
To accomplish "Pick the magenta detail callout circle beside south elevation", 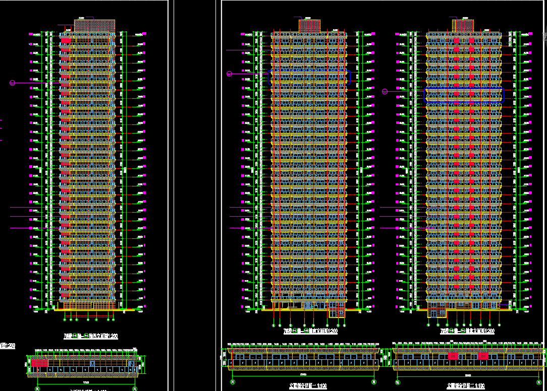I will pyautogui.click(x=229, y=74).
